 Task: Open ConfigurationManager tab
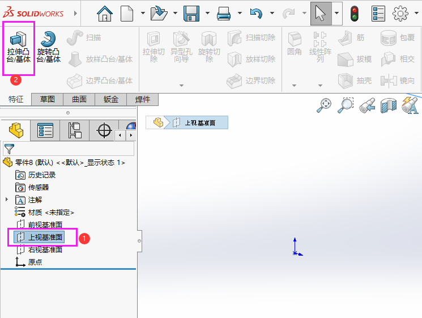pos(74,130)
